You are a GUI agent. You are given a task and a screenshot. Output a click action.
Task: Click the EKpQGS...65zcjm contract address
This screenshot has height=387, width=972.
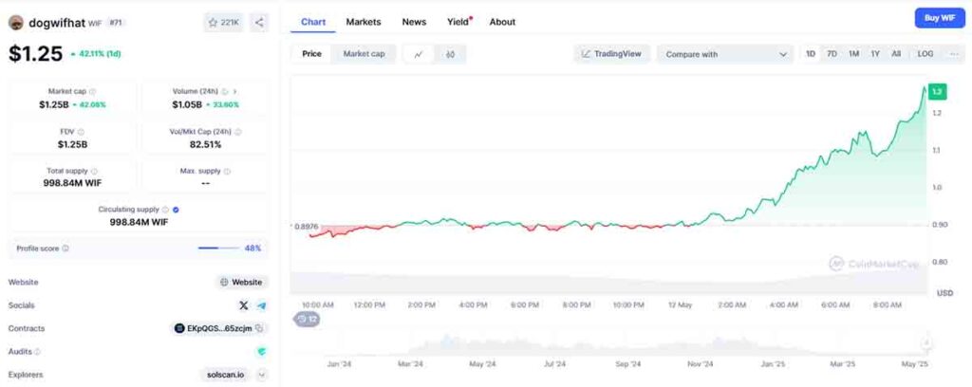(219, 329)
